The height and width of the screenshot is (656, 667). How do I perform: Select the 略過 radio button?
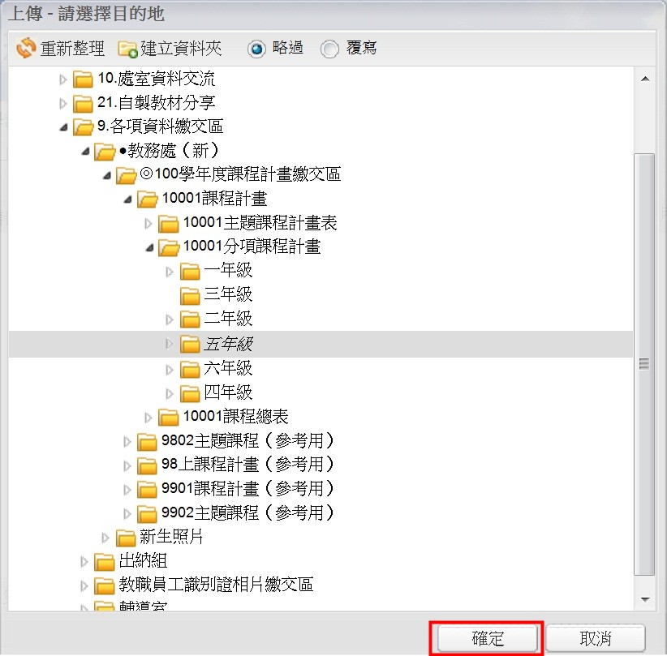click(257, 49)
